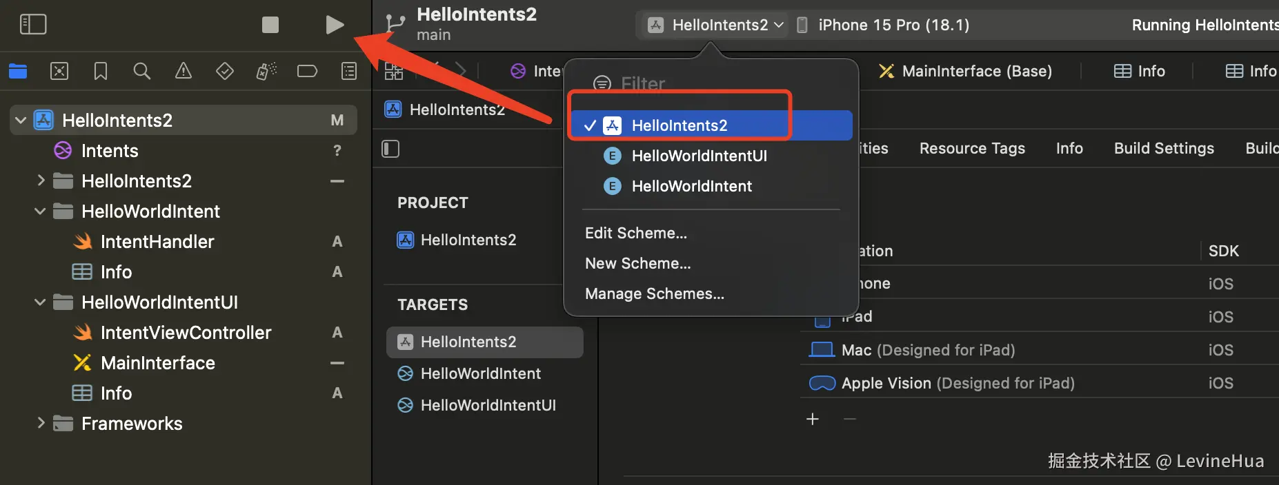Toggle the navigator sidebar panel
Viewport: 1279px width, 485px height.
pyautogui.click(x=33, y=25)
